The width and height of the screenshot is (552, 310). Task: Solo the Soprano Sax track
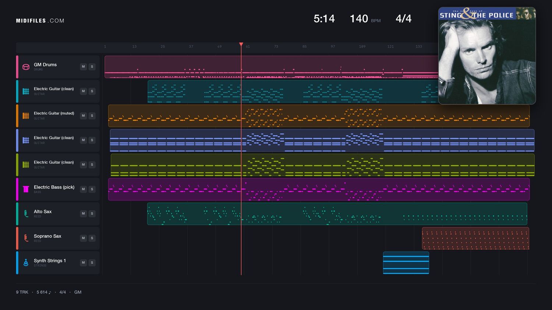[x=92, y=238]
